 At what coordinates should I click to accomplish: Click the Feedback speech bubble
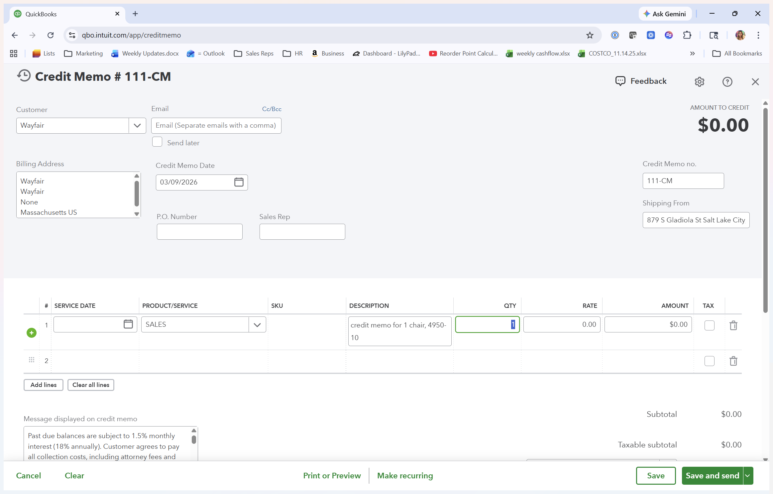click(x=620, y=81)
